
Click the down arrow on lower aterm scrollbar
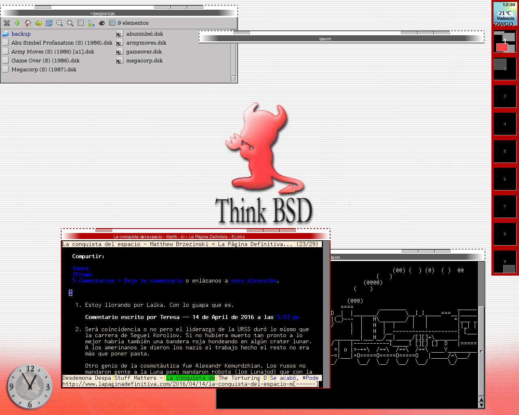coord(481,405)
